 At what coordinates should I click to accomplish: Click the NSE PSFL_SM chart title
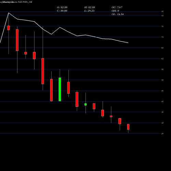[25, 2]
